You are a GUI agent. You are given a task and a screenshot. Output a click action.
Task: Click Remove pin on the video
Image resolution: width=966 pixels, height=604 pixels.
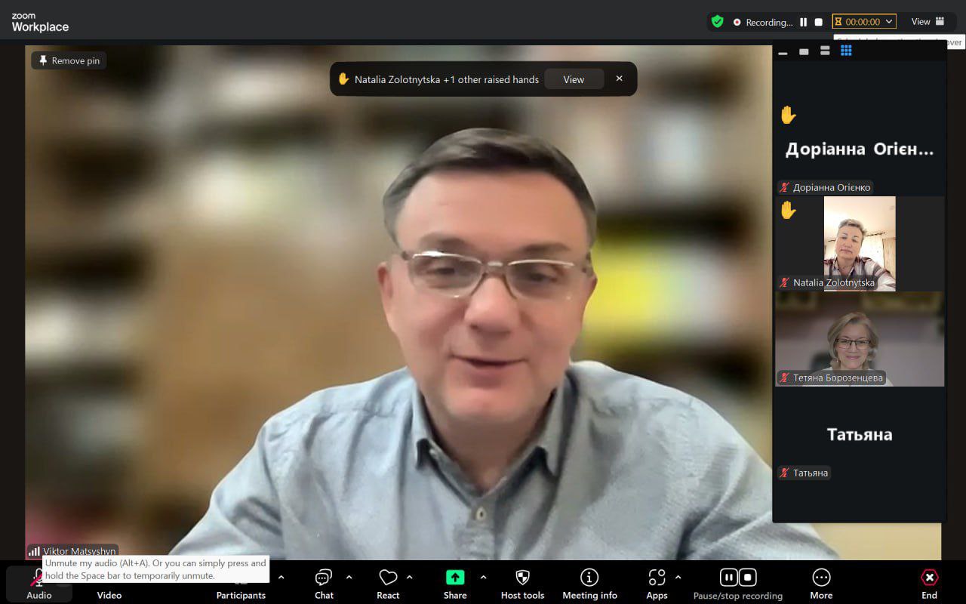point(69,60)
